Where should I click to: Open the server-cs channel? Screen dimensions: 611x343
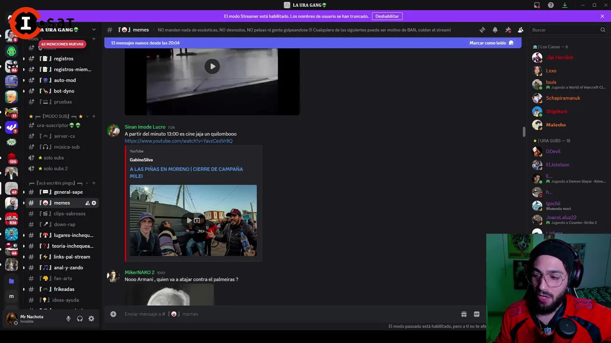[x=62, y=136]
